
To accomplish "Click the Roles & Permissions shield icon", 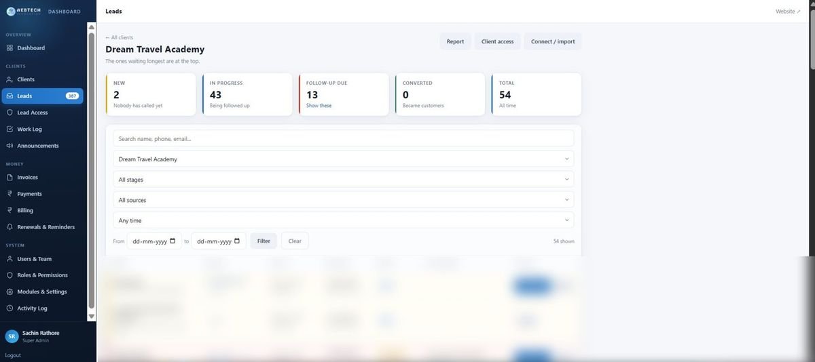I will pyautogui.click(x=10, y=275).
